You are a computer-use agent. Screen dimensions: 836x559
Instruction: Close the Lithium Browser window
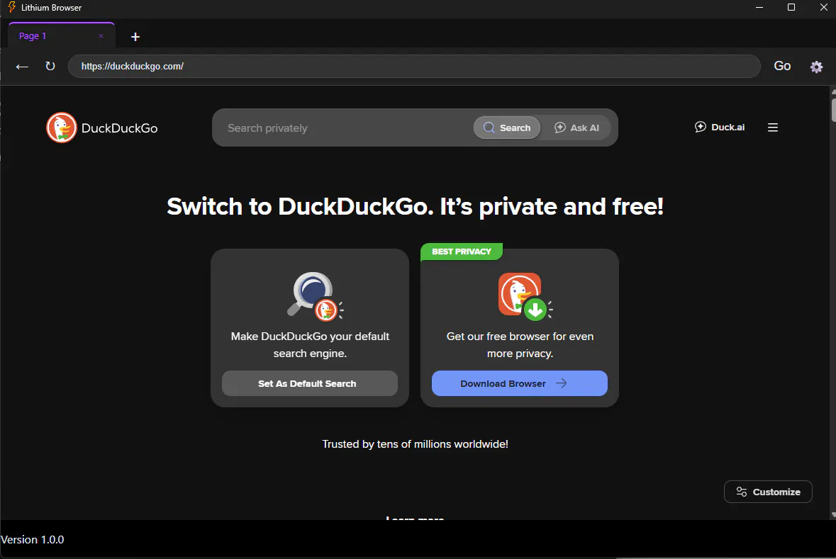point(823,8)
